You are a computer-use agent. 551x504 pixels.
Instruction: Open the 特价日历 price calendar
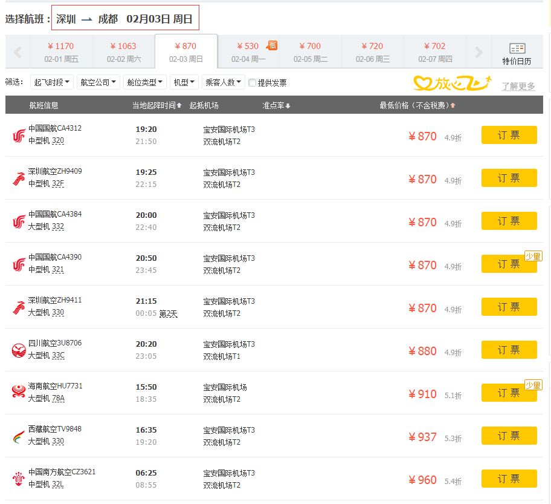coord(517,53)
